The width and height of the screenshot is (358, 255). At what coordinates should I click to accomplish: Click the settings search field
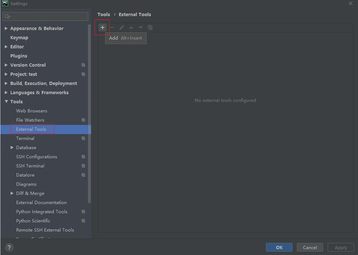click(45, 16)
